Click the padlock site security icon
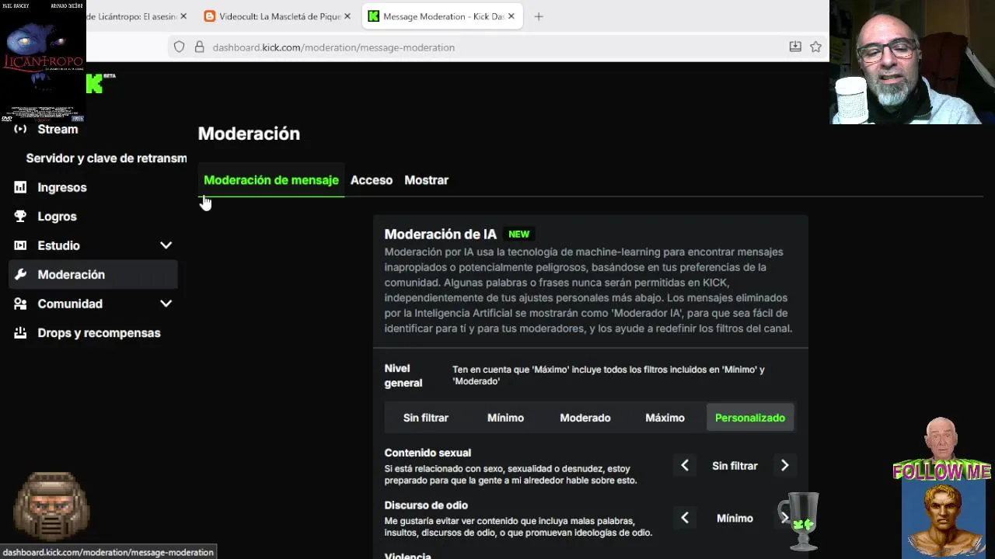The height and width of the screenshot is (559, 995). [199, 47]
